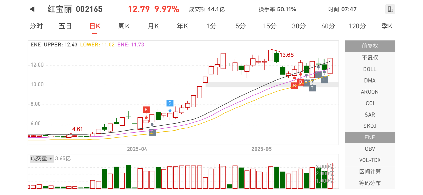The width and height of the screenshot is (423, 195).
Task: Switch to the 五日 tab
Action: pos(65,26)
